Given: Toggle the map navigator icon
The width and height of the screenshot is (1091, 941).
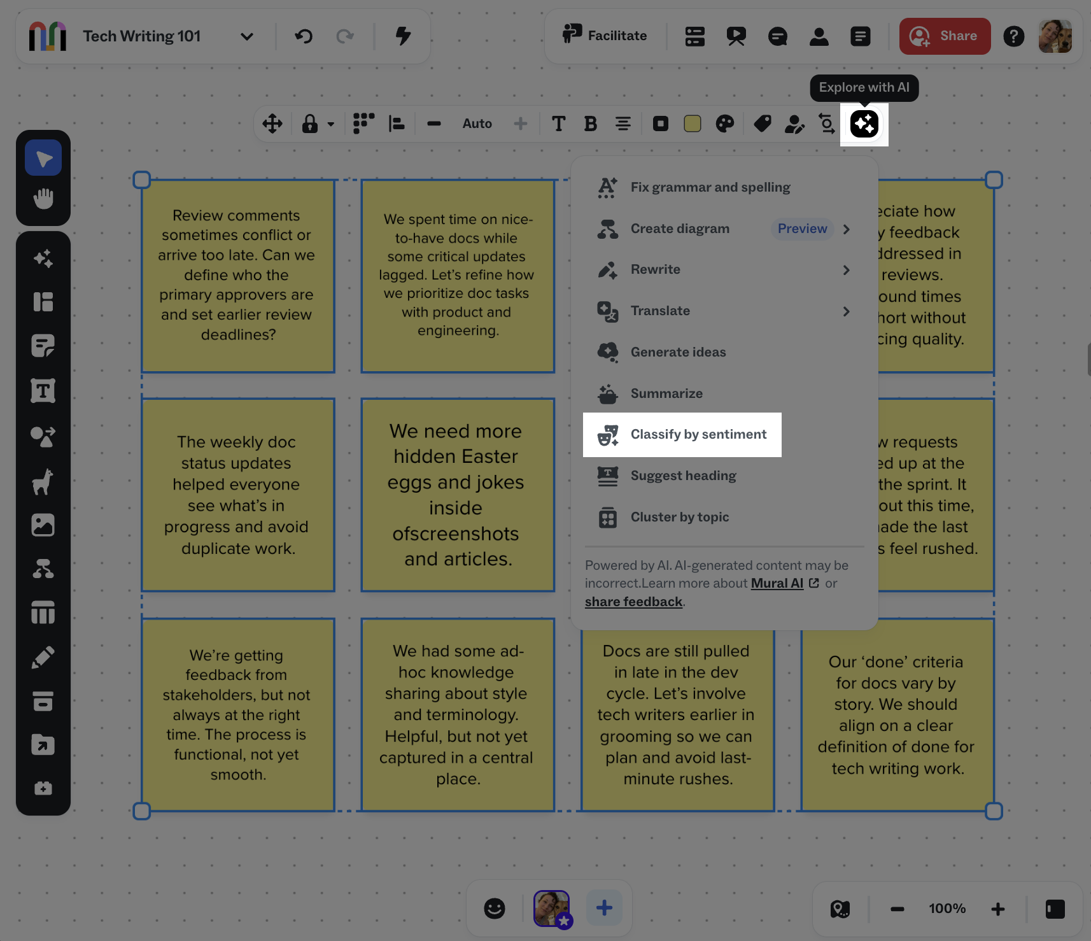Looking at the screenshot, I should (x=840, y=909).
